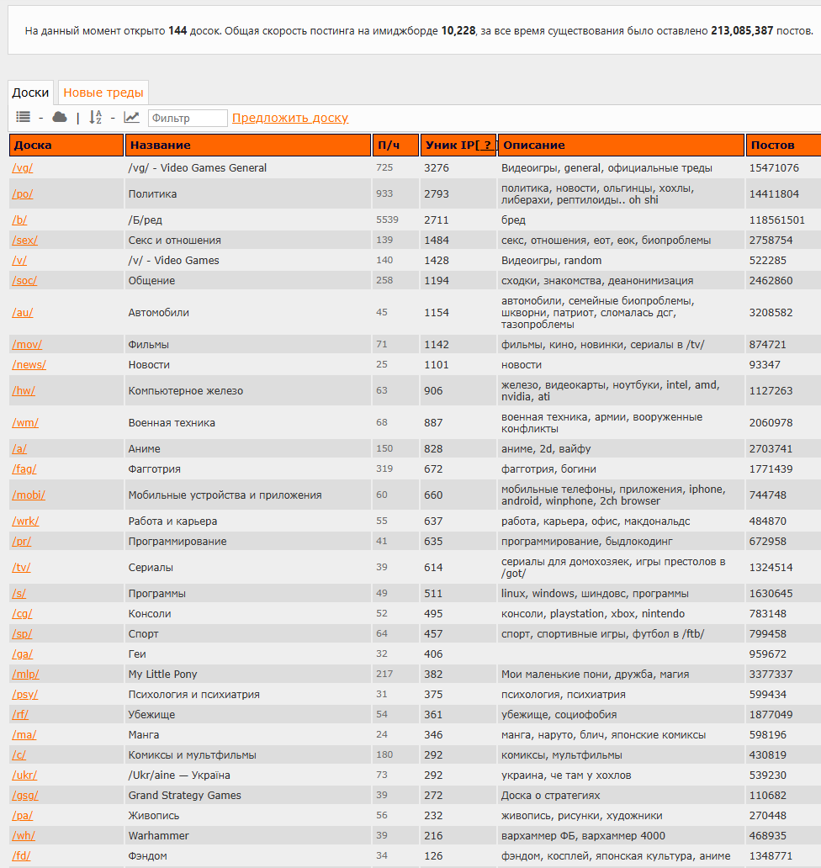This screenshot has width=821, height=868.
Task: Open the /c/ board link
Action: 19,755
